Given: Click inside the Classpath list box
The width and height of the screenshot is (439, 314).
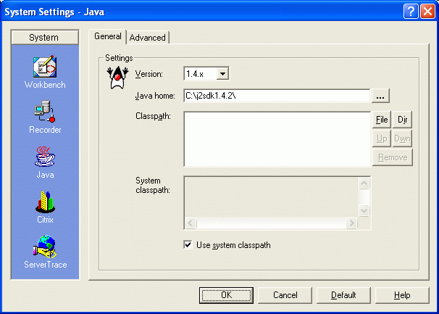Looking at the screenshot, I should click(x=277, y=139).
